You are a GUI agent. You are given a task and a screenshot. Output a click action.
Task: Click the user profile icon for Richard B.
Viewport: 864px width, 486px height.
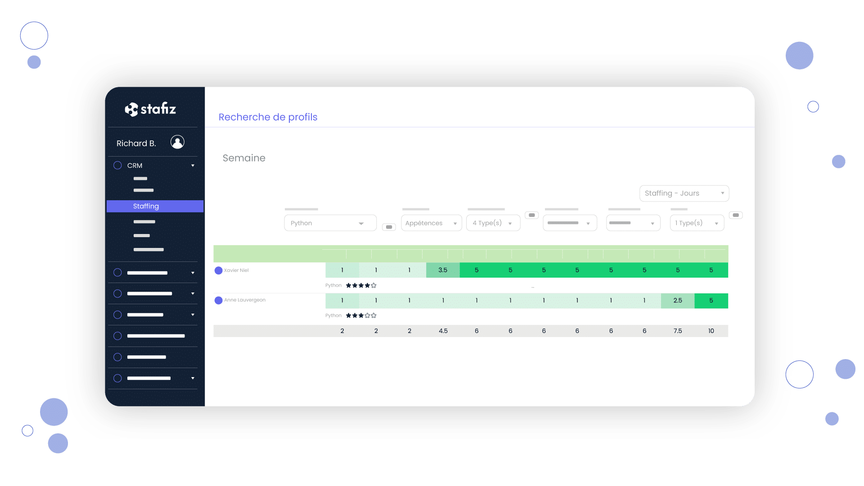point(177,142)
